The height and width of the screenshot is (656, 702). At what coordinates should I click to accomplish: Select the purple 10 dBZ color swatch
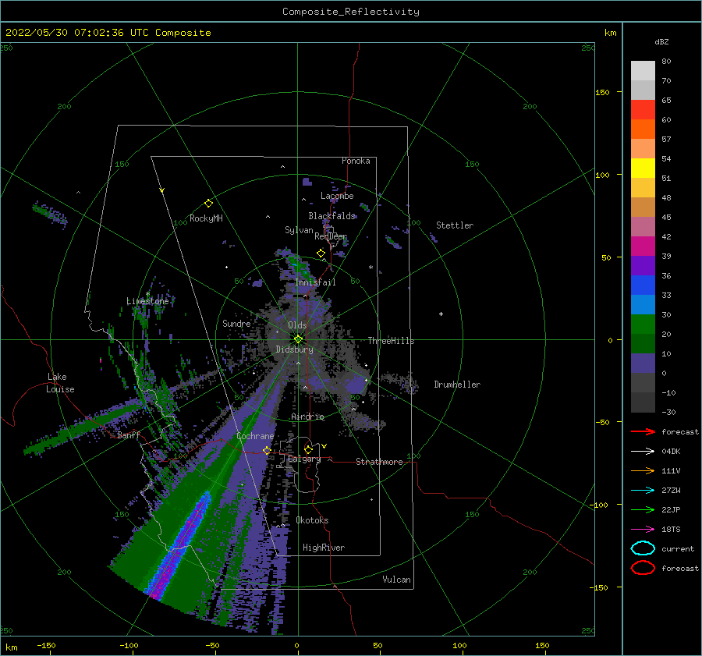tap(643, 363)
